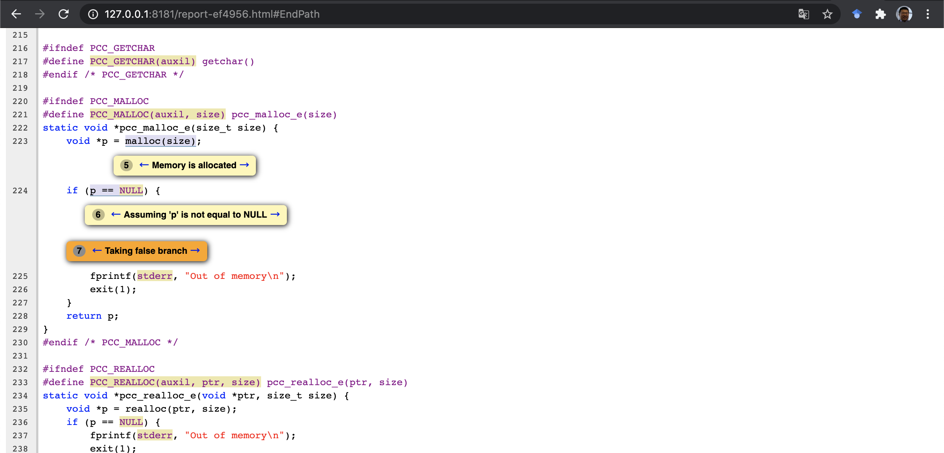Go to previous event from step 7
Image resolution: width=944 pixels, height=453 pixels.
tap(97, 250)
